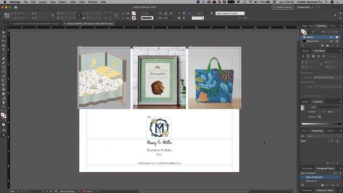Screen dimensions: 343x193
Task: Click the Apply None button in toolbox
Action: tap(4, 125)
